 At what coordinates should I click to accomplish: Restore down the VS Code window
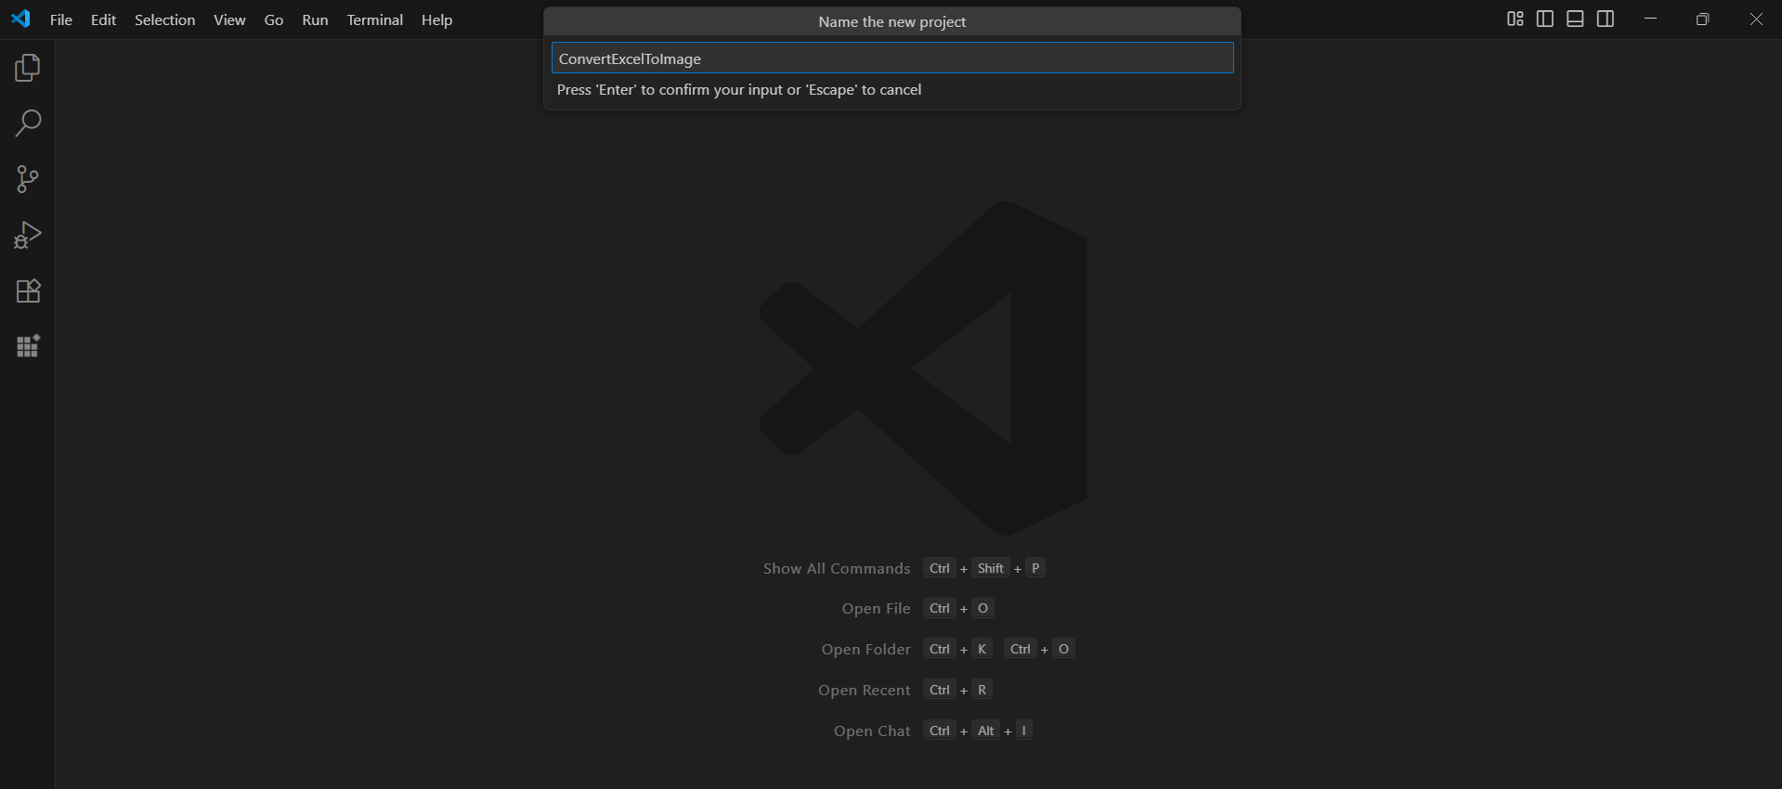tap(1702, 19)
